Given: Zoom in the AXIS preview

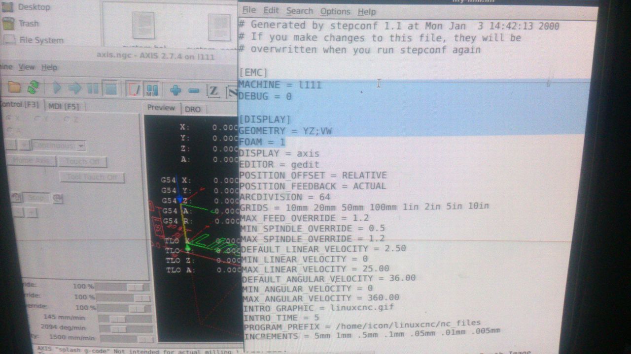Looking at the screenshot, I should coord(175,90).
